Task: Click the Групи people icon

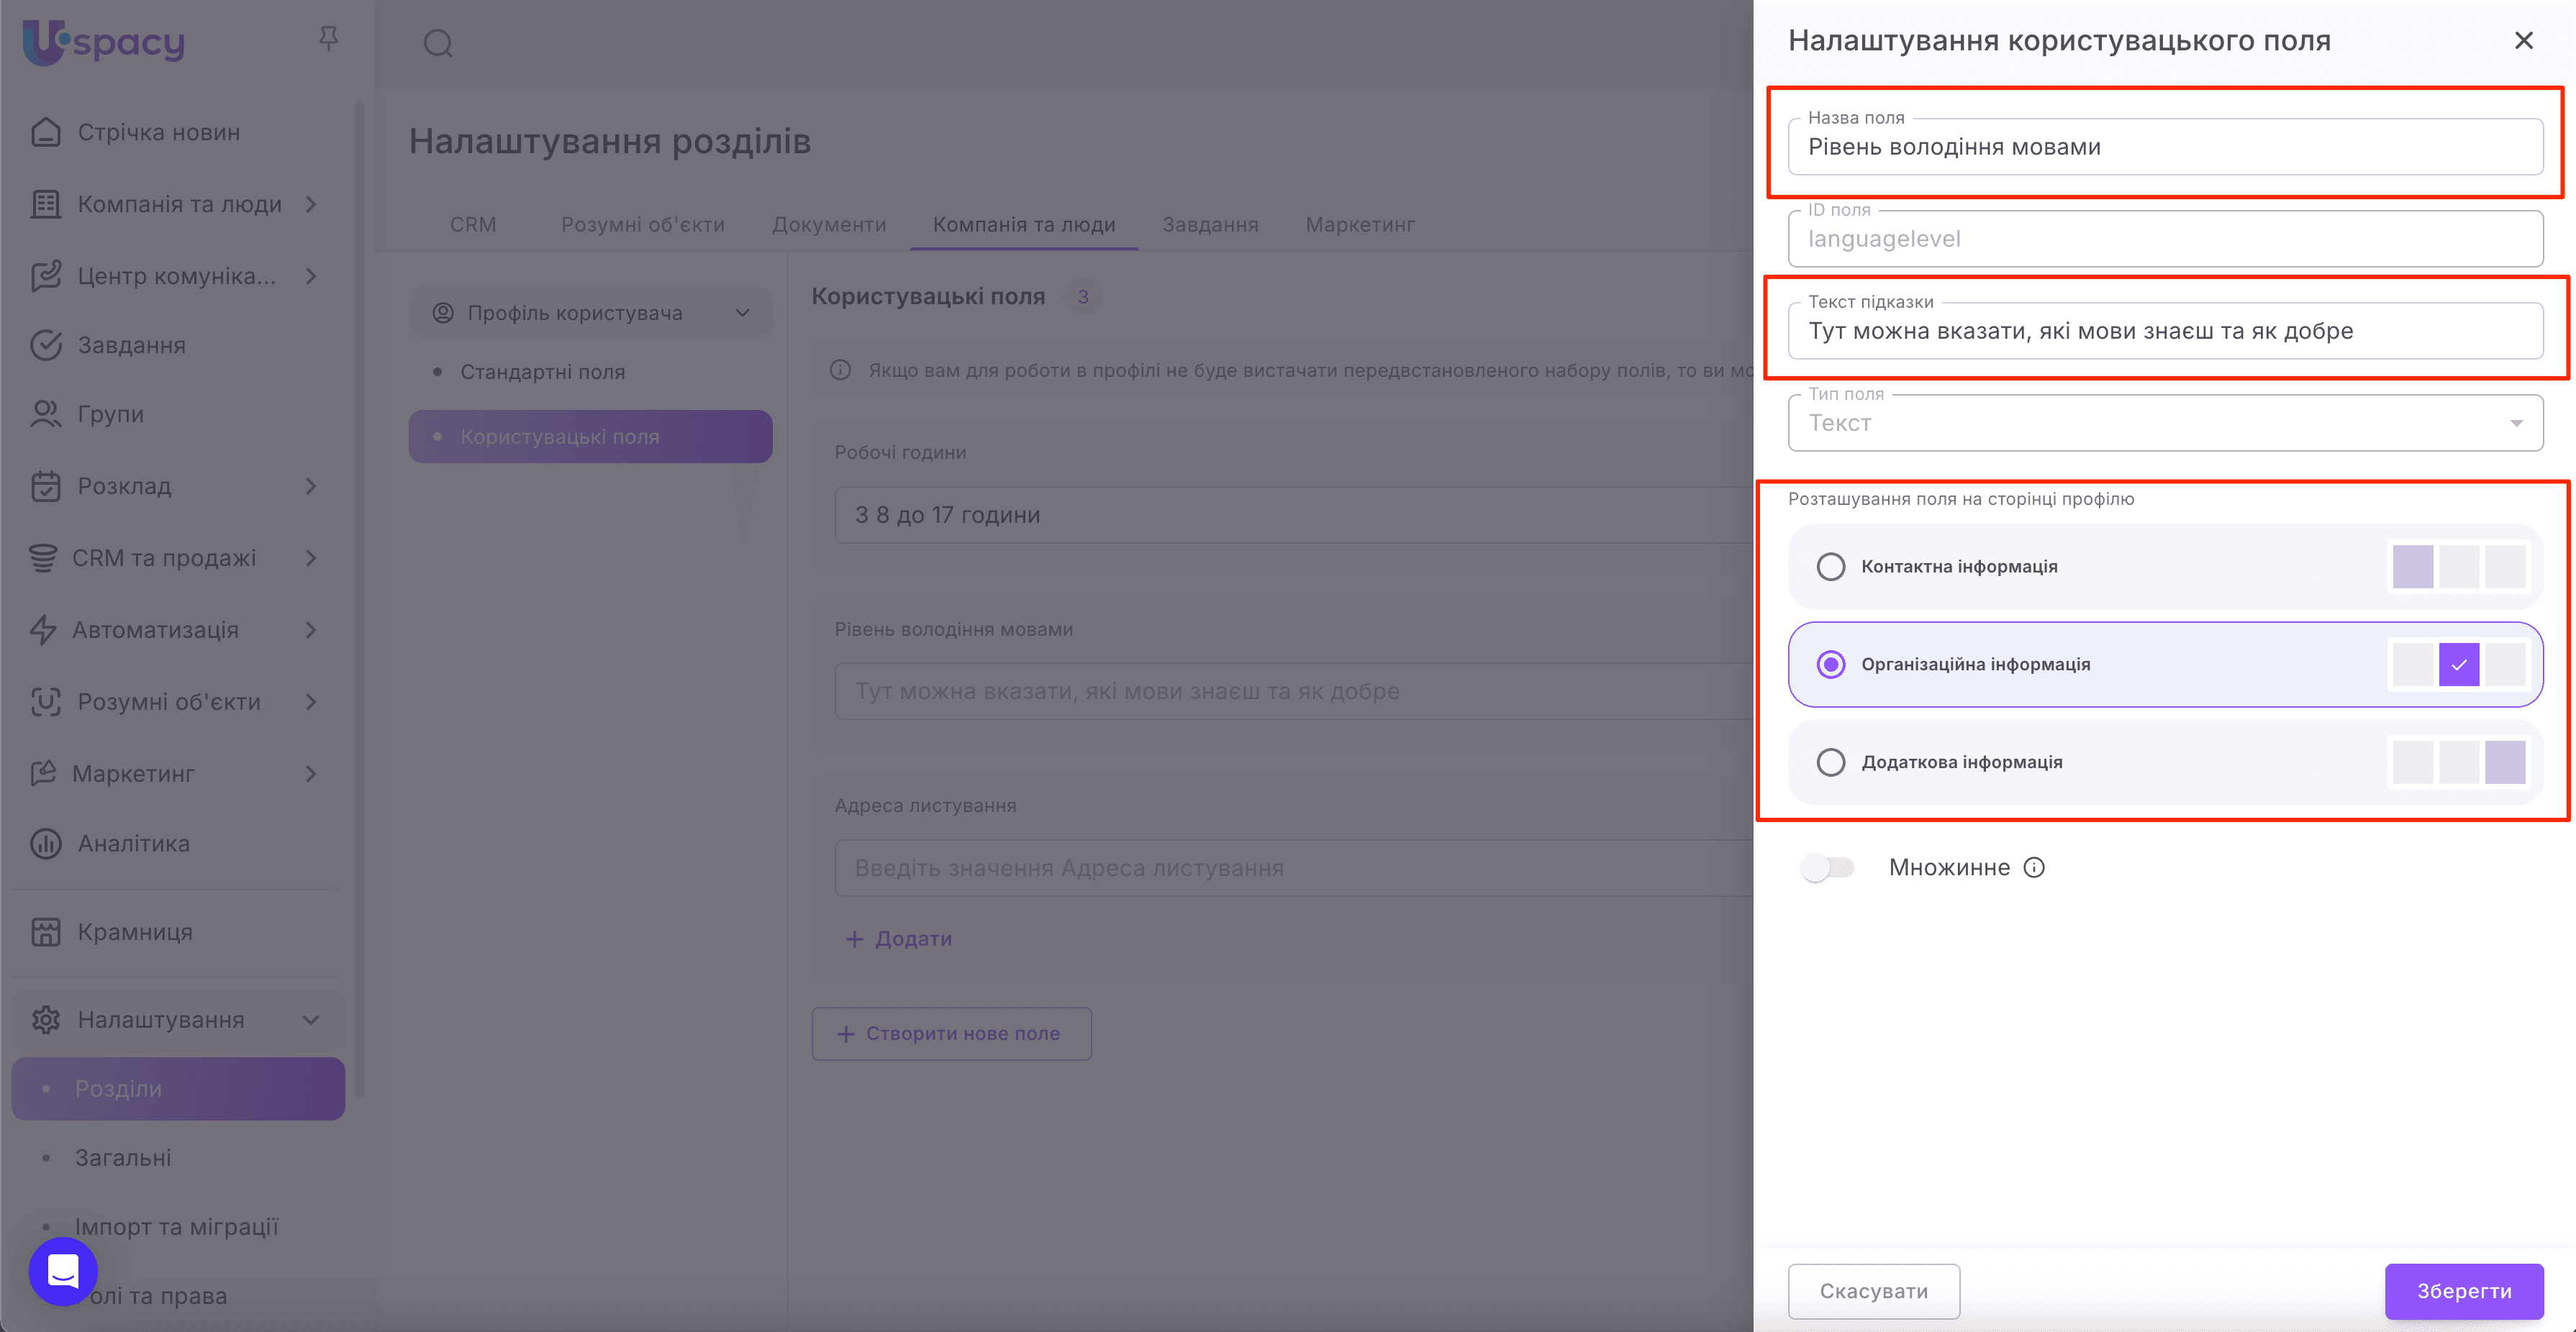Action: 46,414
